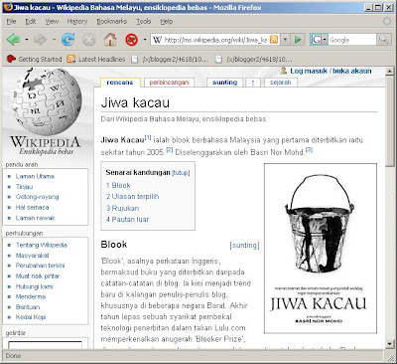Viewport: 397px width, 364px height.
Task: Select the rencana tab
Action: 120,83
